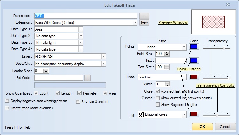Click OK to confirm trace settings
Screen dimensions: 239x135
[202, 127]
